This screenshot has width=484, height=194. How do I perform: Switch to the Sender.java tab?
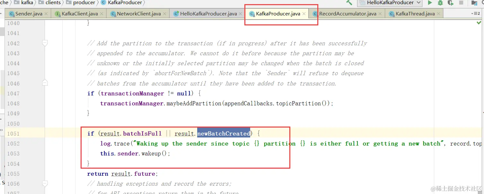29,14
